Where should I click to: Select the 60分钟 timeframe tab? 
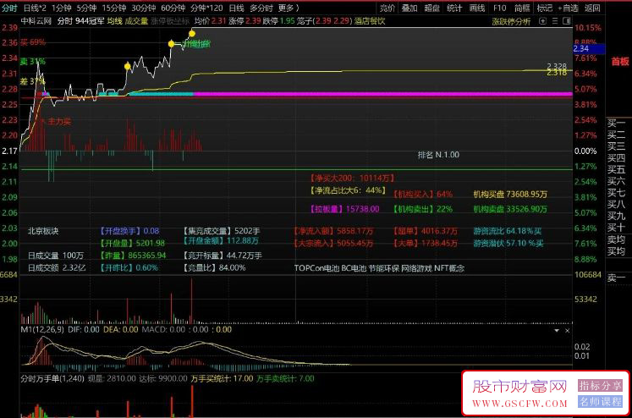coord(173,8)
